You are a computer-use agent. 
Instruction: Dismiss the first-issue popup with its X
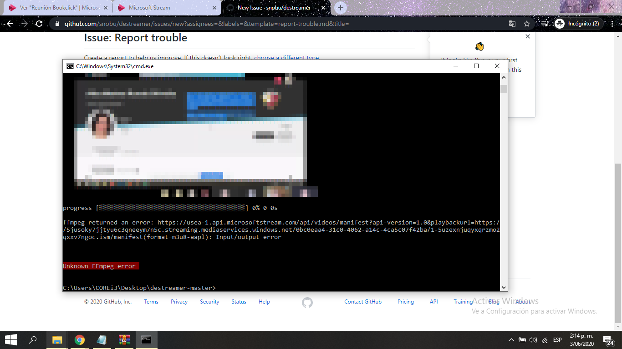[528, 36]
